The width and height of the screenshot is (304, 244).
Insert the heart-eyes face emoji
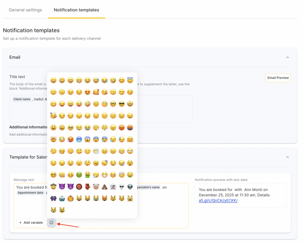point(88,92)
